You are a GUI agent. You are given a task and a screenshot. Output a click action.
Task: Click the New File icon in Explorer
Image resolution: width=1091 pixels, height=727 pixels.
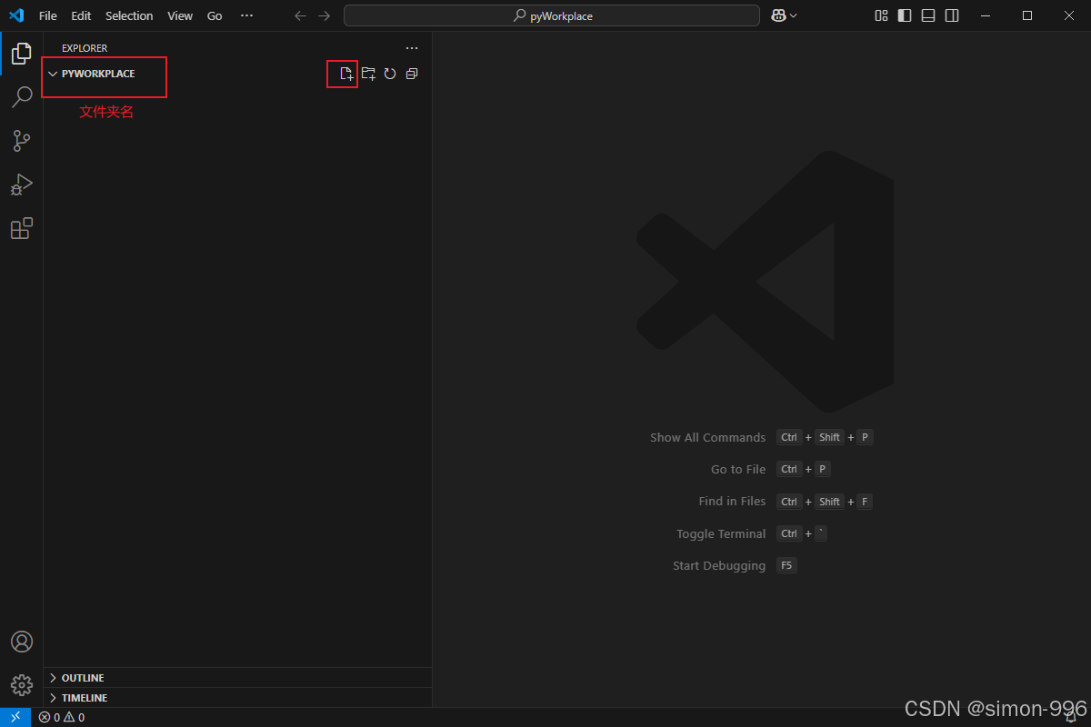click(x=346, y=74)
